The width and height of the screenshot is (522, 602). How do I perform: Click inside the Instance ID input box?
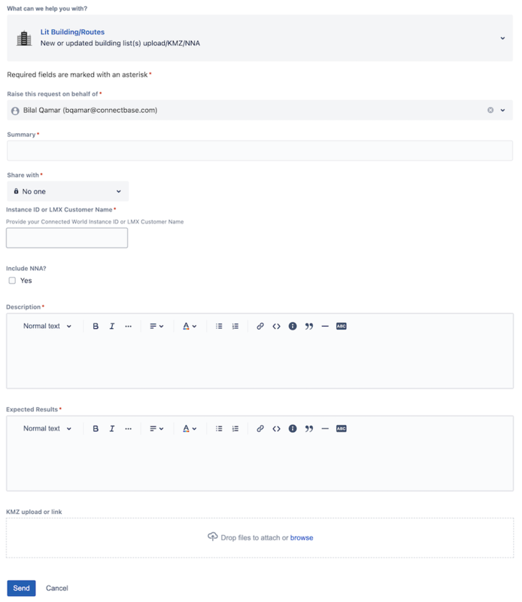coord(66,237)
